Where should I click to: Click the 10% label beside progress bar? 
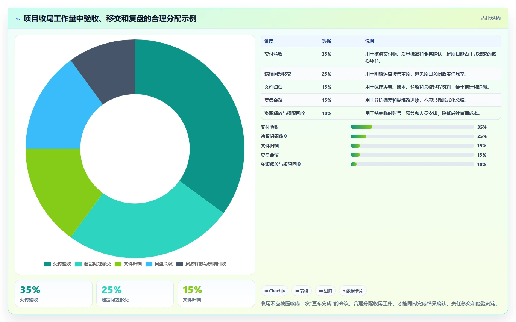point(482,165)
